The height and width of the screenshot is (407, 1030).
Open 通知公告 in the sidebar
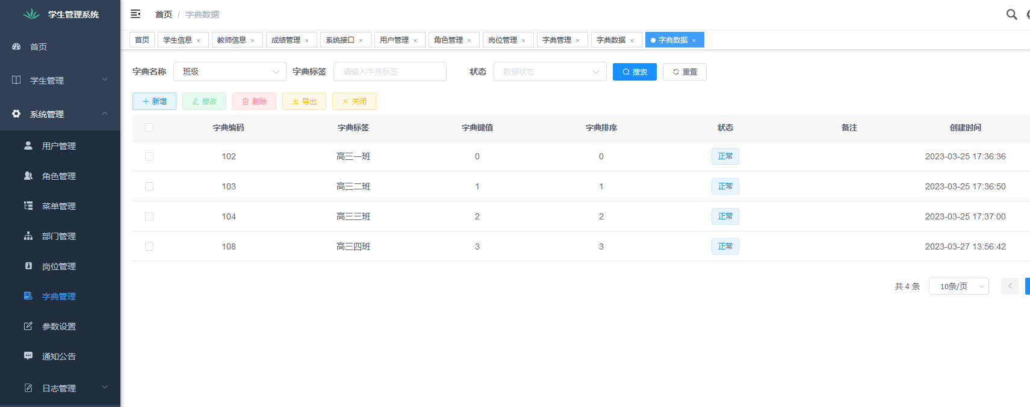(60, 357)
